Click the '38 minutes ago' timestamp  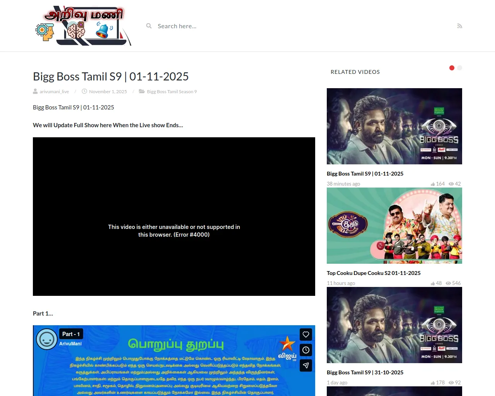[343, 184]
